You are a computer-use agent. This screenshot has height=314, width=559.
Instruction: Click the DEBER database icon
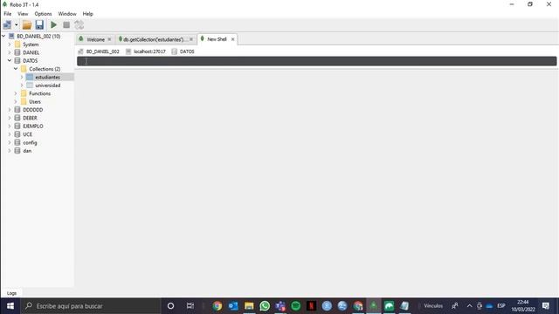click(17, 118)
